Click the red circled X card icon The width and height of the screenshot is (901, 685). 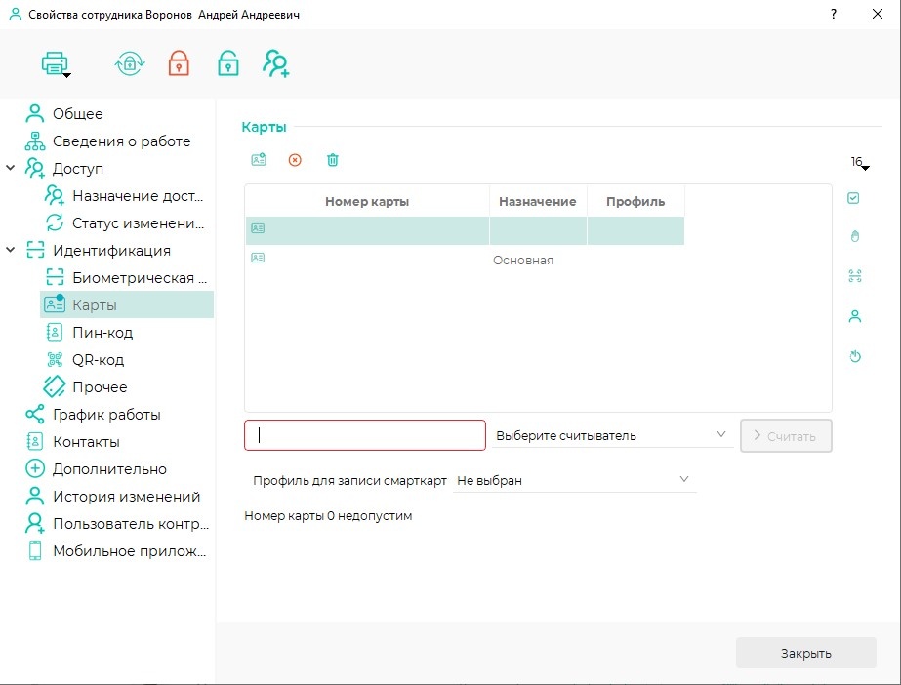[x=295, y=160]
